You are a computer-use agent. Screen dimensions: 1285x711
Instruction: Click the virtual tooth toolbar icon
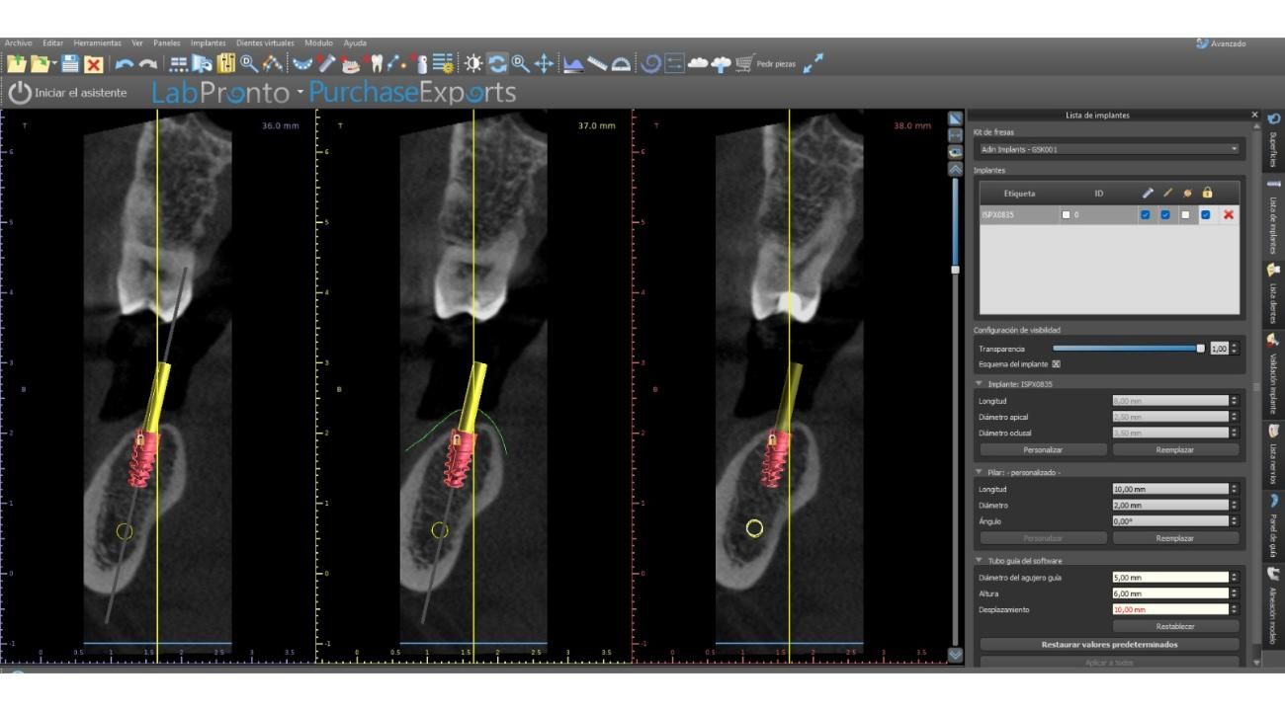click(x=377, y=64)
